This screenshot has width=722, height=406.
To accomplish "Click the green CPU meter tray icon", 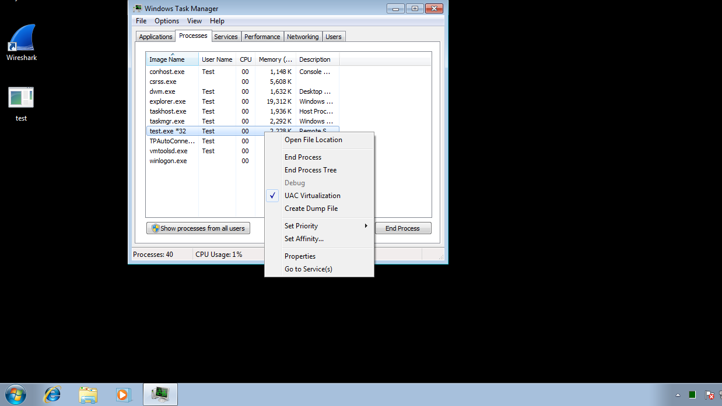I will (692, 395).
